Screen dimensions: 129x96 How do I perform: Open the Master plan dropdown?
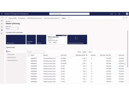click(x=12, y=28)
